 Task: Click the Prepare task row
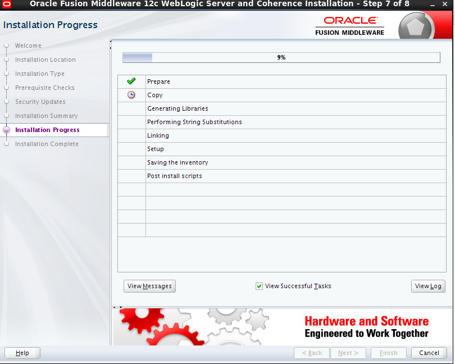[282, 81]
